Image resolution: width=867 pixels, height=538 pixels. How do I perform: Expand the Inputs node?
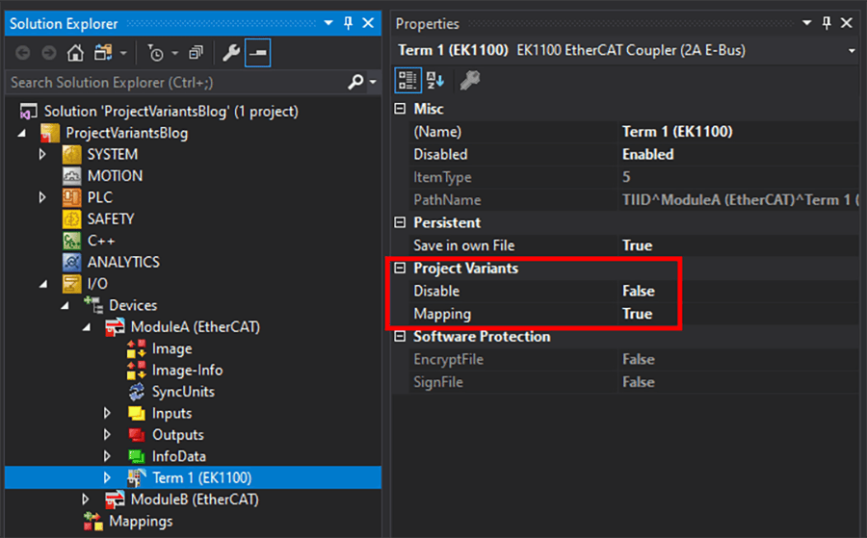(107, 413)
